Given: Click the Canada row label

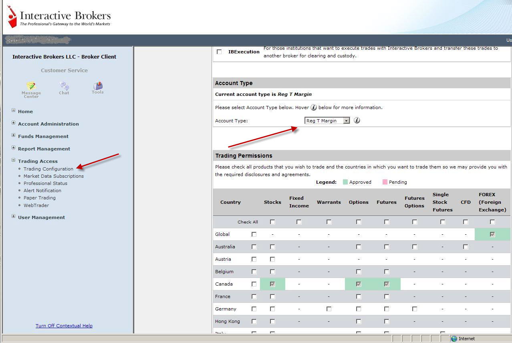Looking at the screenshot, I should point(224,284).
